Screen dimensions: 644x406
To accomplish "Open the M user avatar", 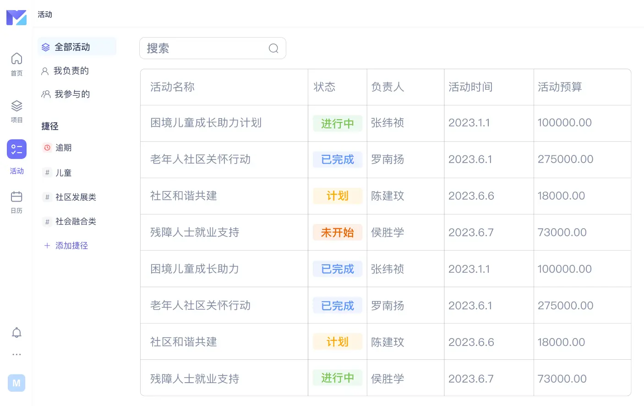I will (16, 383).
